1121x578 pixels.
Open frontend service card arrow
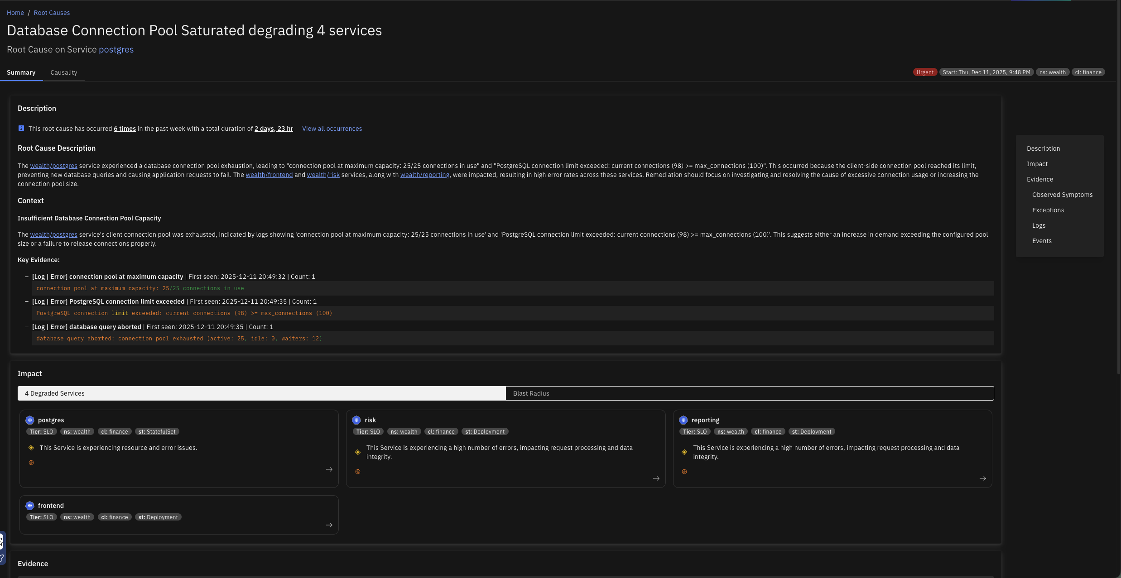[x=329, y=525]
